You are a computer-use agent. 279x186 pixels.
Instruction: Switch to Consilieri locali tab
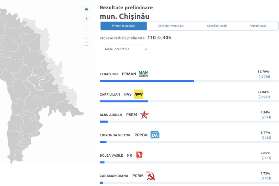(217, 26)
